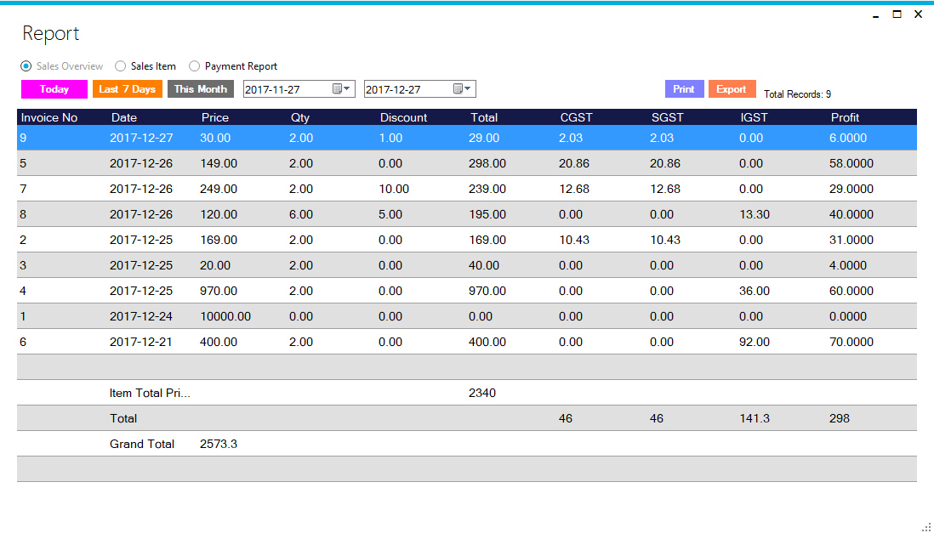Open the start date 2017-11-27 calendar picker

[341, 88]
